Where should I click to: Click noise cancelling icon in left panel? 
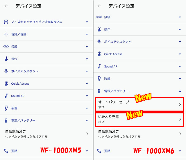coord(6,22)
